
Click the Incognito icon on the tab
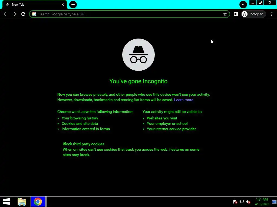[x=7, y=5]
